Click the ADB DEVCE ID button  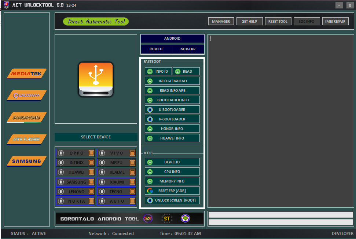(x=172, y=162)
